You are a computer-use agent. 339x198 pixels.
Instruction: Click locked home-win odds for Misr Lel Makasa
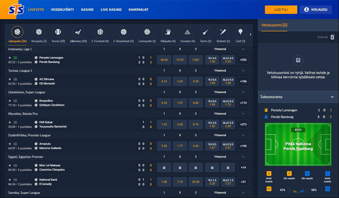click(x=164, y=167)
